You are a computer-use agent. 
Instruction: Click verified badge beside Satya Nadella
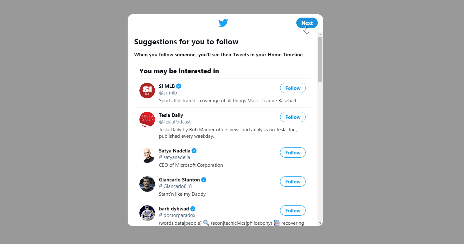click(x=194, y=151)
